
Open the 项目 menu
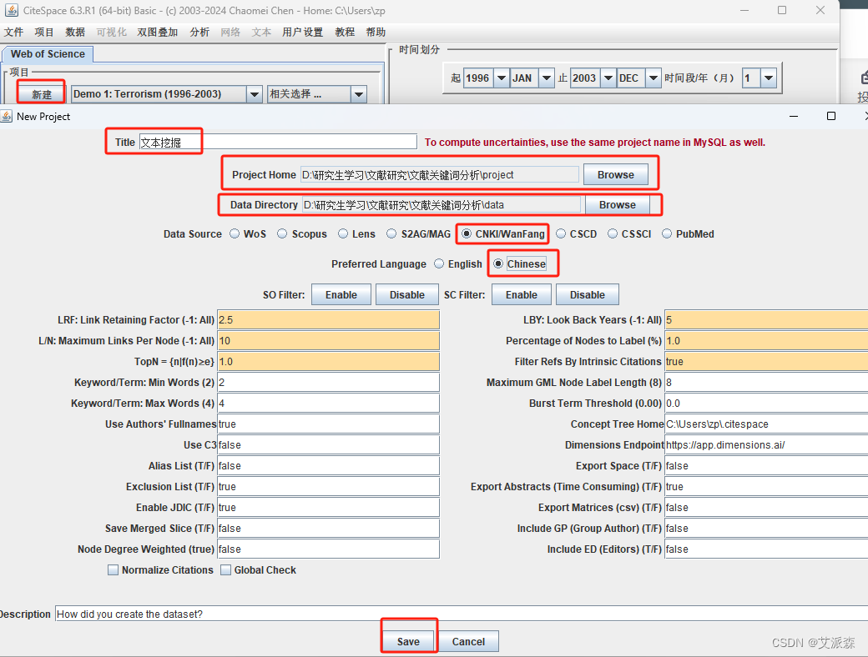pos(44,32)
